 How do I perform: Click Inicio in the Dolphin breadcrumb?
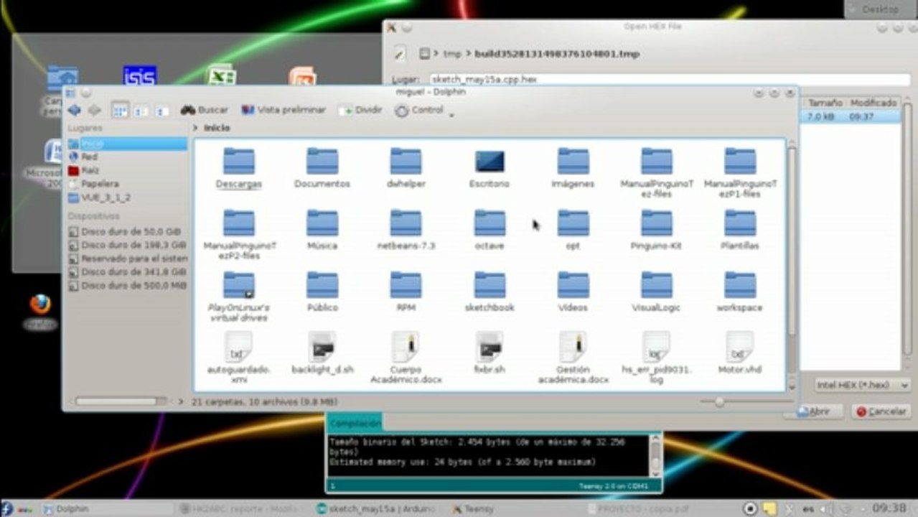tap(217, 128)
